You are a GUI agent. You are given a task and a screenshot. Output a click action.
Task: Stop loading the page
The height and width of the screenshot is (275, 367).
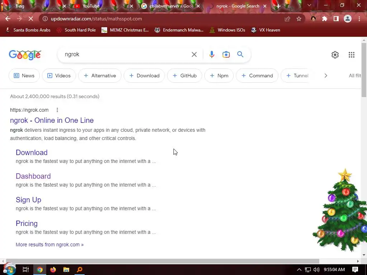pos(31,19)
